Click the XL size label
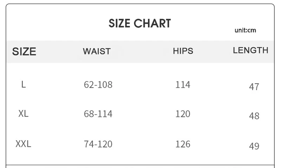 (23, 114)
